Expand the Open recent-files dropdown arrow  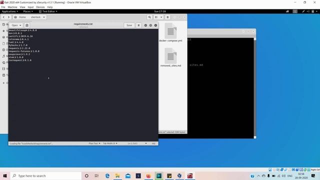pyautogui.click(x=20, y=25)
